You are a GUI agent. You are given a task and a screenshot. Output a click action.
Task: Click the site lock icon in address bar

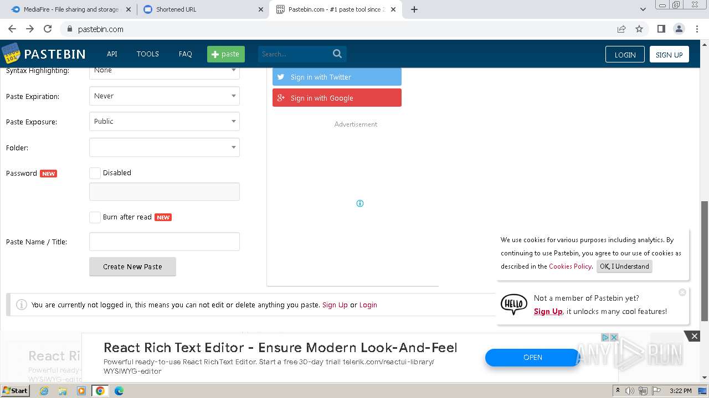(69, 29)
